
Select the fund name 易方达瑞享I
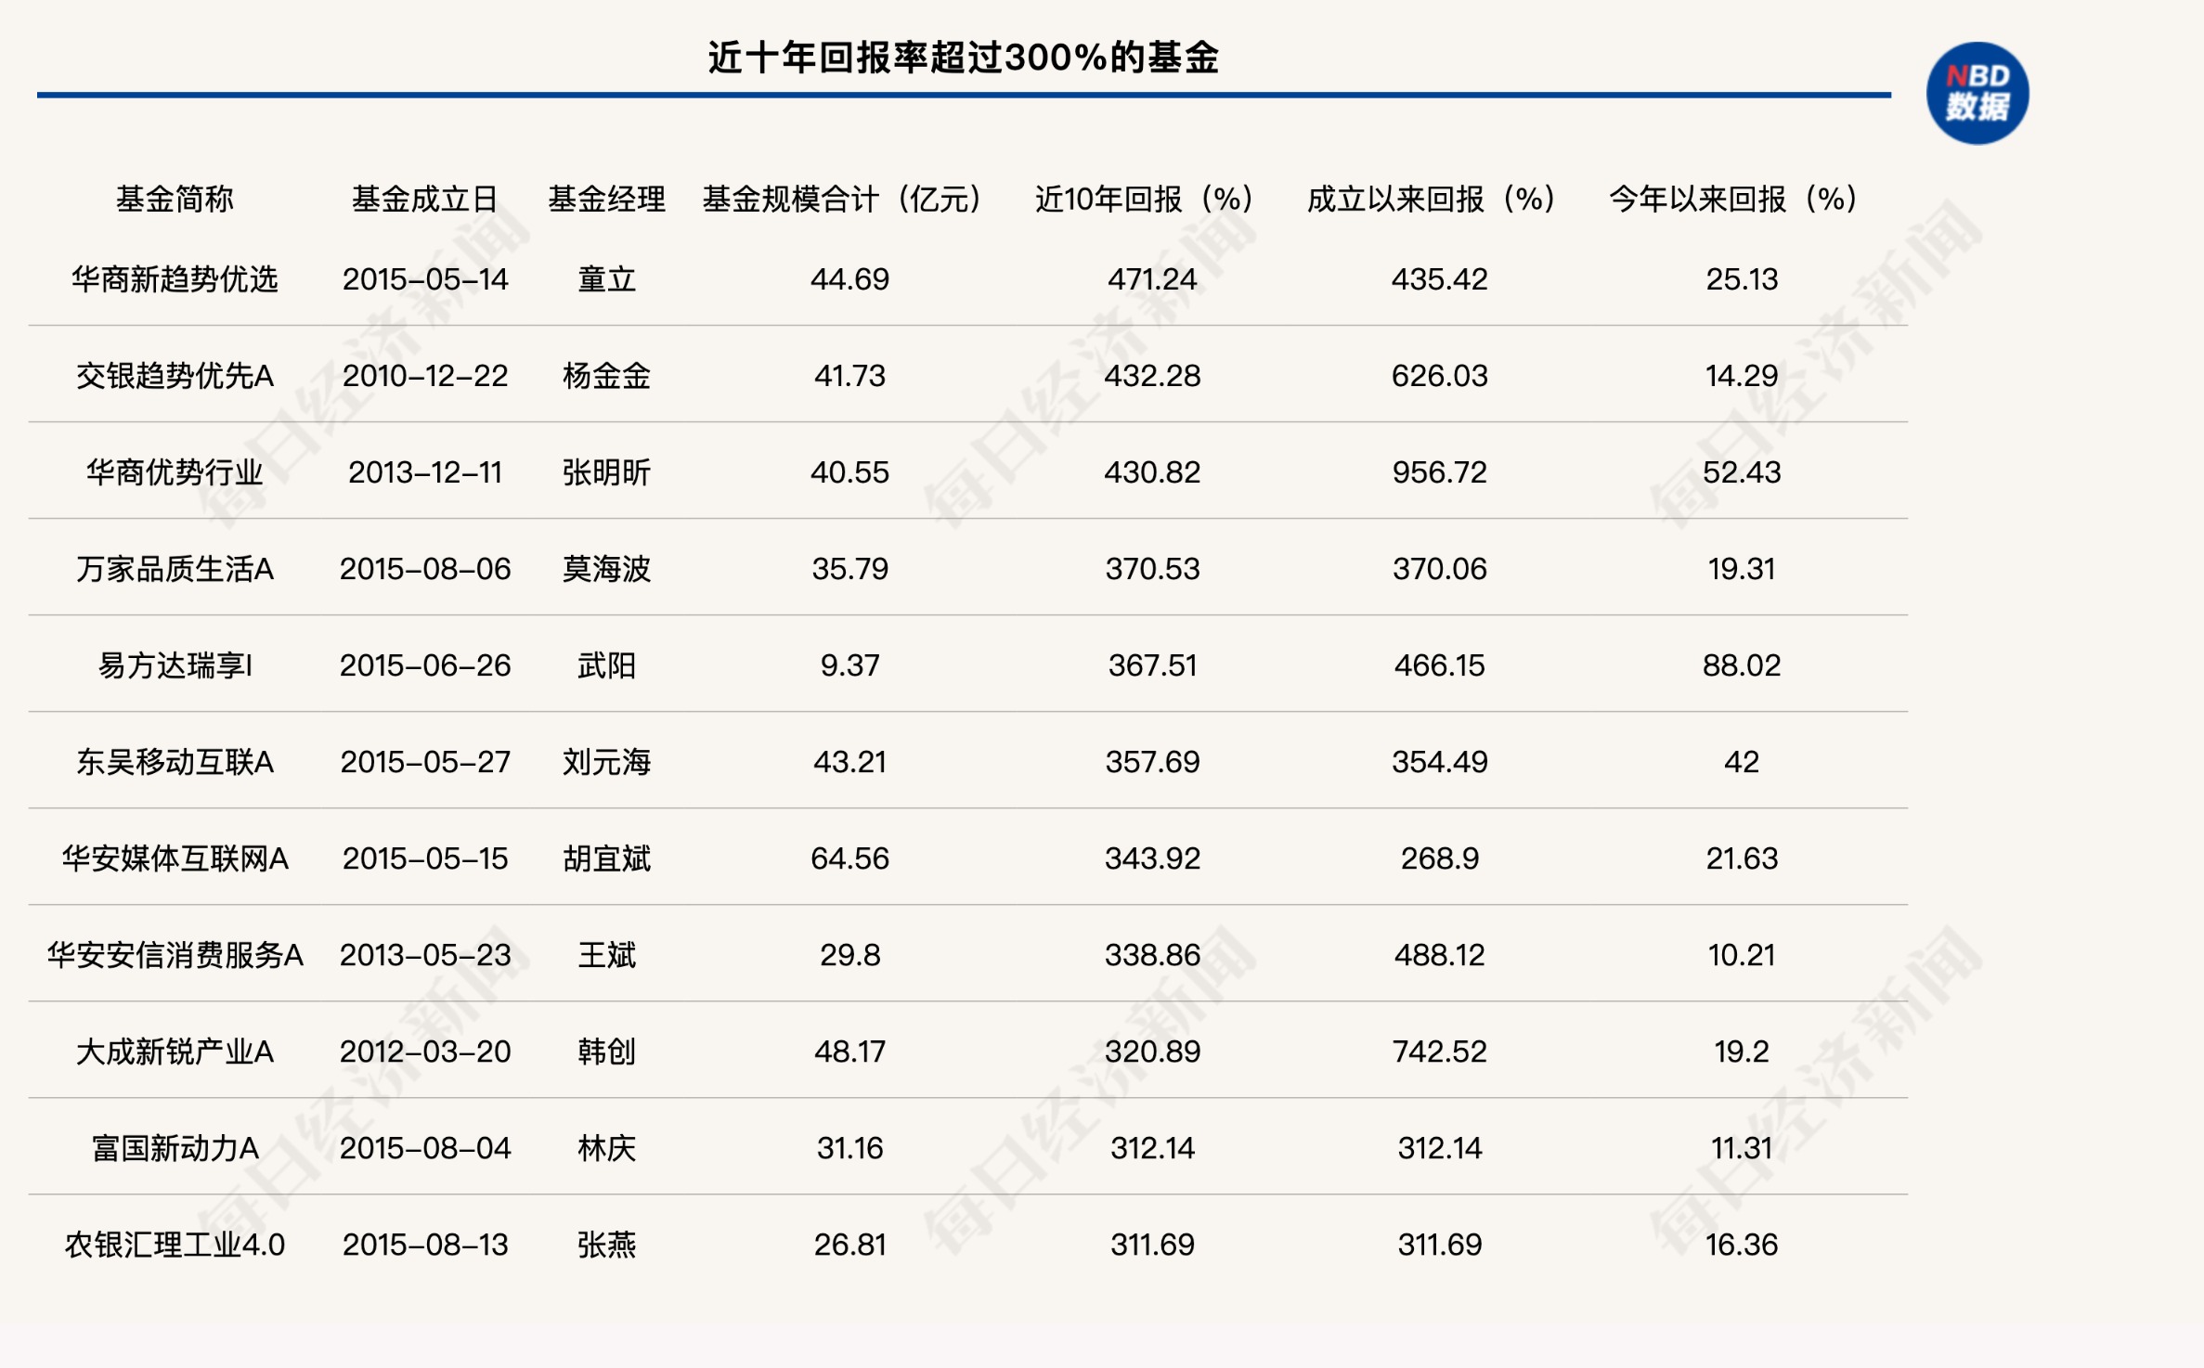click(175, 665)
